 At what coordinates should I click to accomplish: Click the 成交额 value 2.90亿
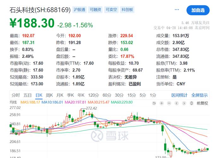[179, 43]
